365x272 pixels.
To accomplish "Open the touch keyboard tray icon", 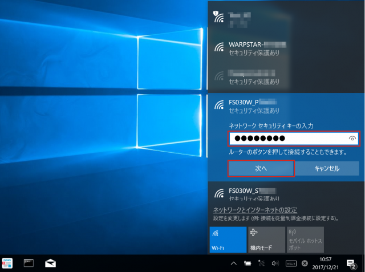I will (x=290, y=263).
